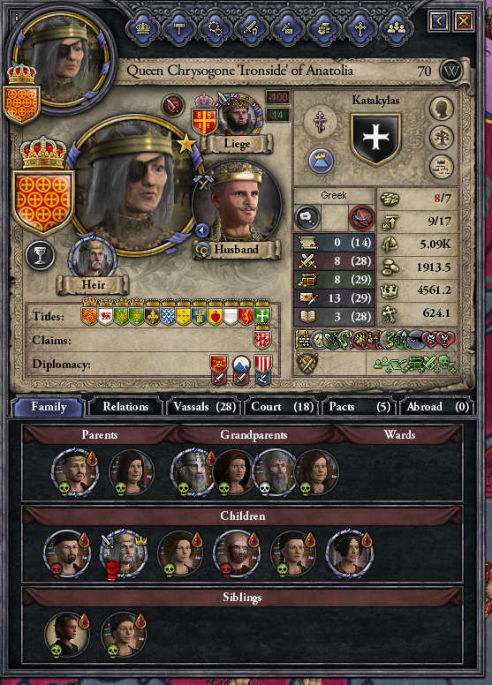Open the Vassals (28) tab
This screenshot has height=685, width=492.
point(204,407)
